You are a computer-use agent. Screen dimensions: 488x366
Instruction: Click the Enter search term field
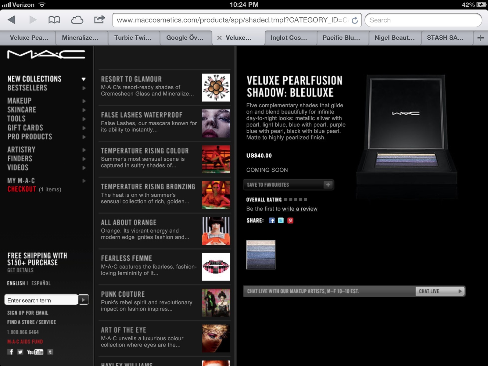pos(41,300)
